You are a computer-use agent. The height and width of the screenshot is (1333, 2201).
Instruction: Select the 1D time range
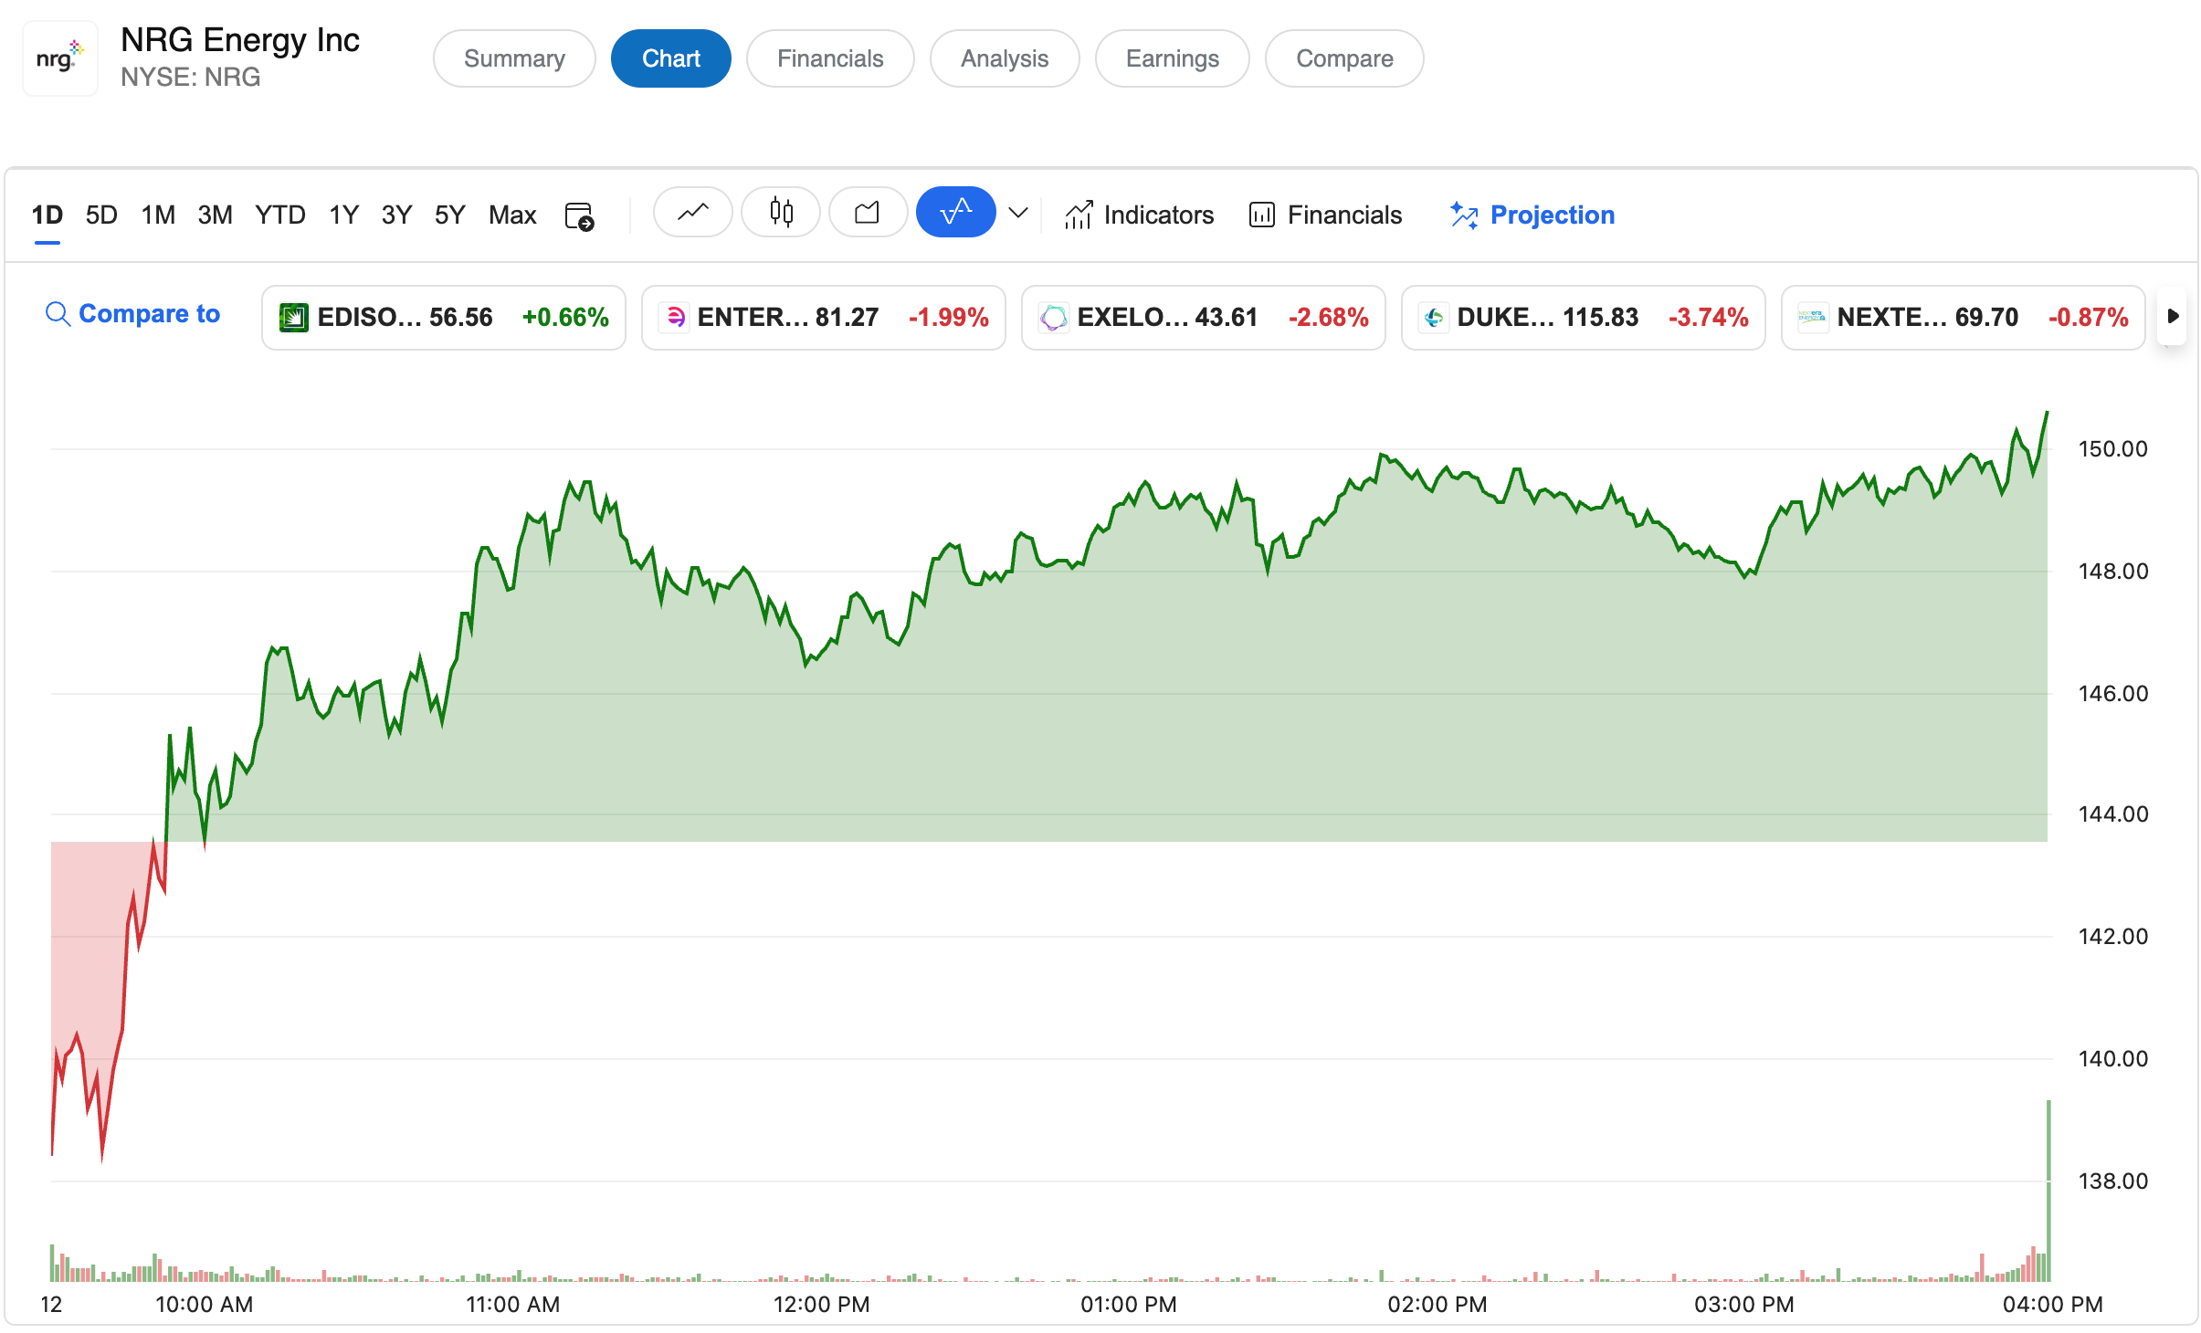tap(47, 215)
